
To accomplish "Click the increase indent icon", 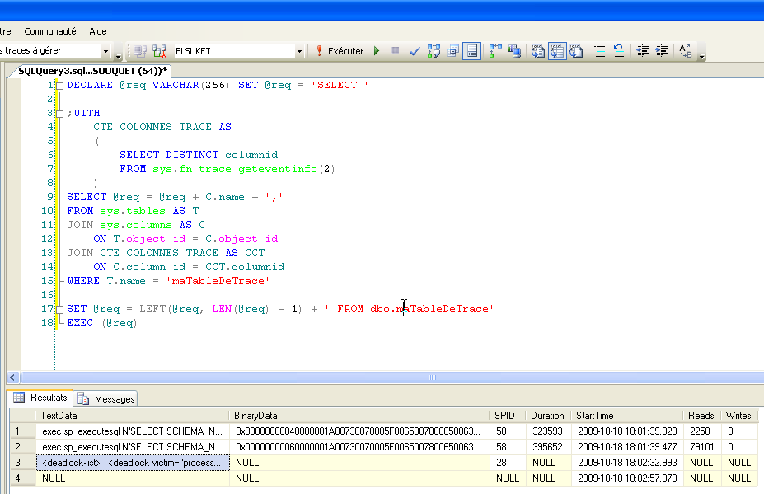I will [x=662, y=51].
